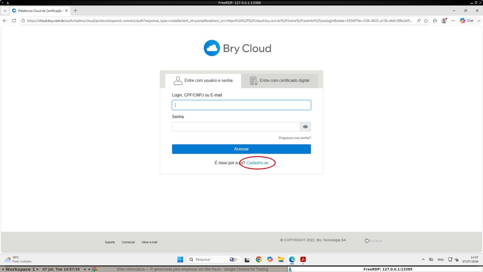Open the Copilot Chat button
This screenshot has height=272, width=483.
(467, 21)
